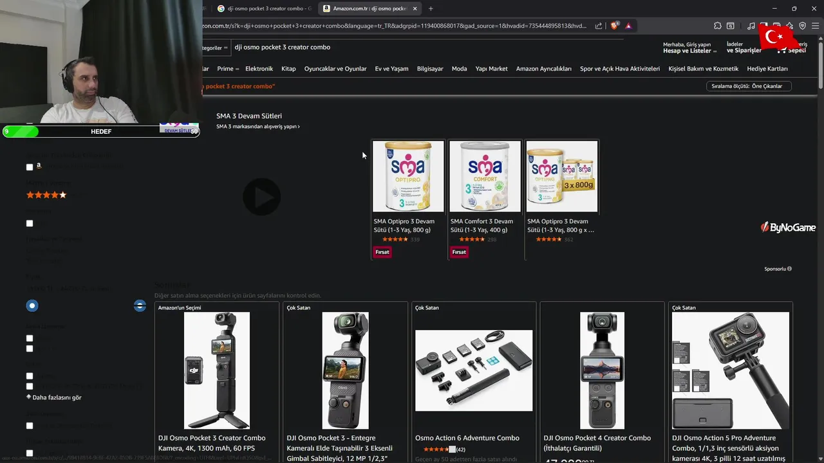Image resolution: width=824 pixels, height=463 pixels.
Task: Open Osmo Action 6 Adventure Combo title
Action: [x=467, y=438]
